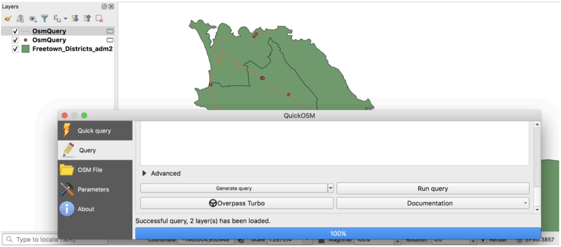Click the memory layer indicator on OsmQuery line layer
The height and width of the screenshot is (247, 561).
[x=110, y=31]
